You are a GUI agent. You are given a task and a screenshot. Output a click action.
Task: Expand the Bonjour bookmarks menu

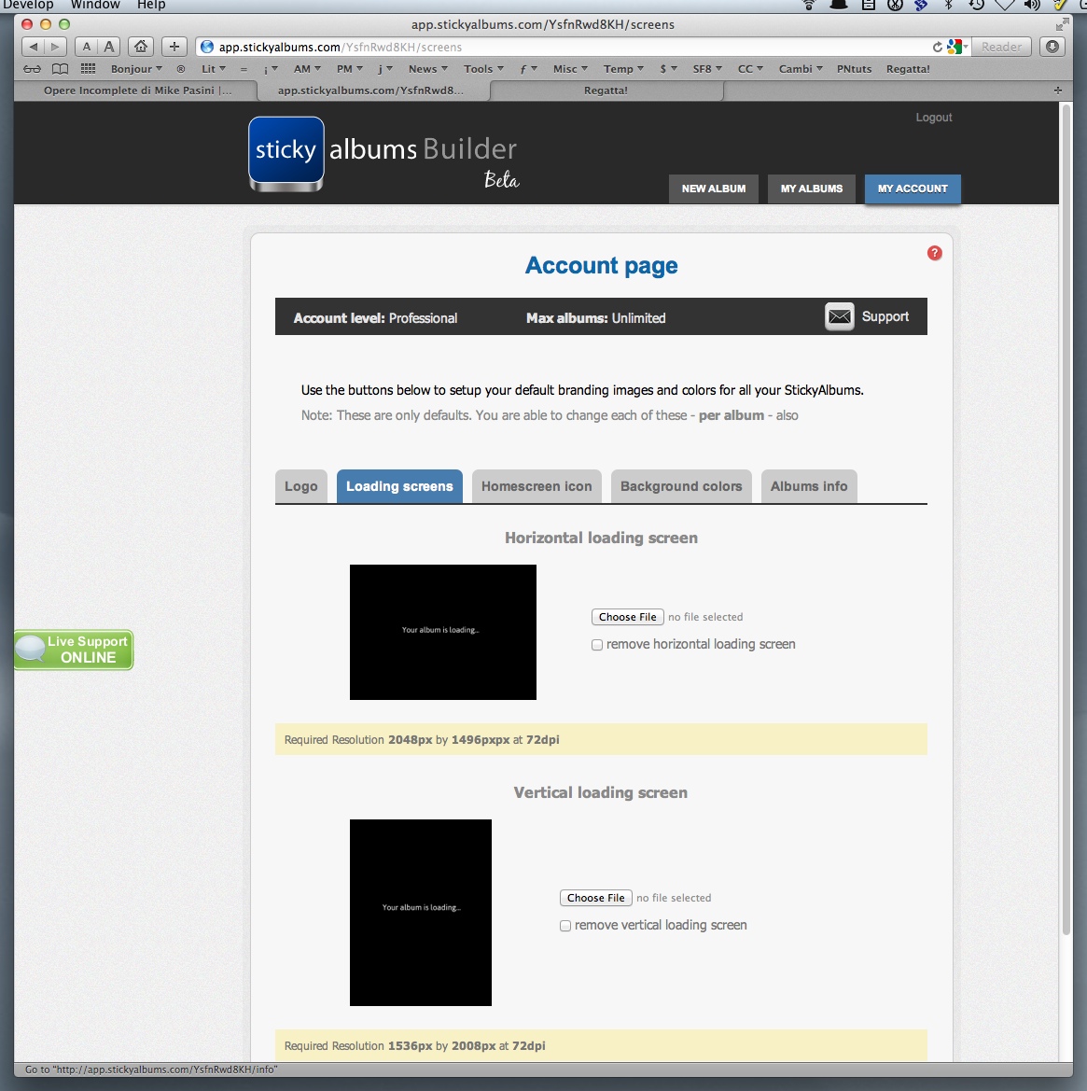(136, 69)
